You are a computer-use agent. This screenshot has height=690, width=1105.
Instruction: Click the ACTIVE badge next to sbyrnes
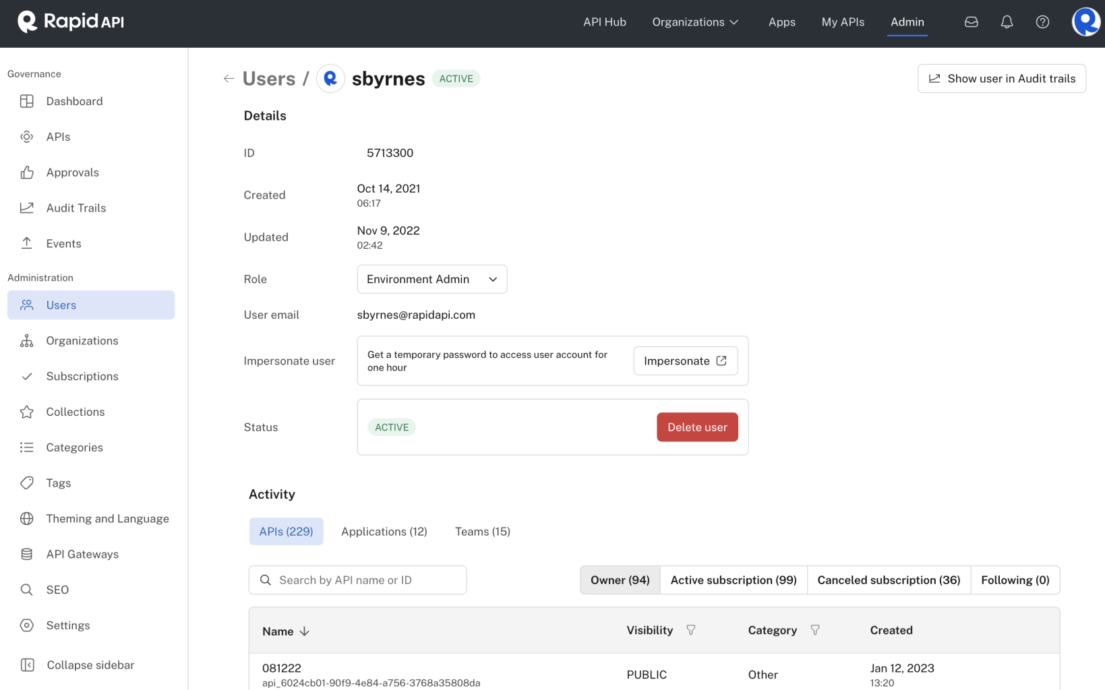(456, 79)
